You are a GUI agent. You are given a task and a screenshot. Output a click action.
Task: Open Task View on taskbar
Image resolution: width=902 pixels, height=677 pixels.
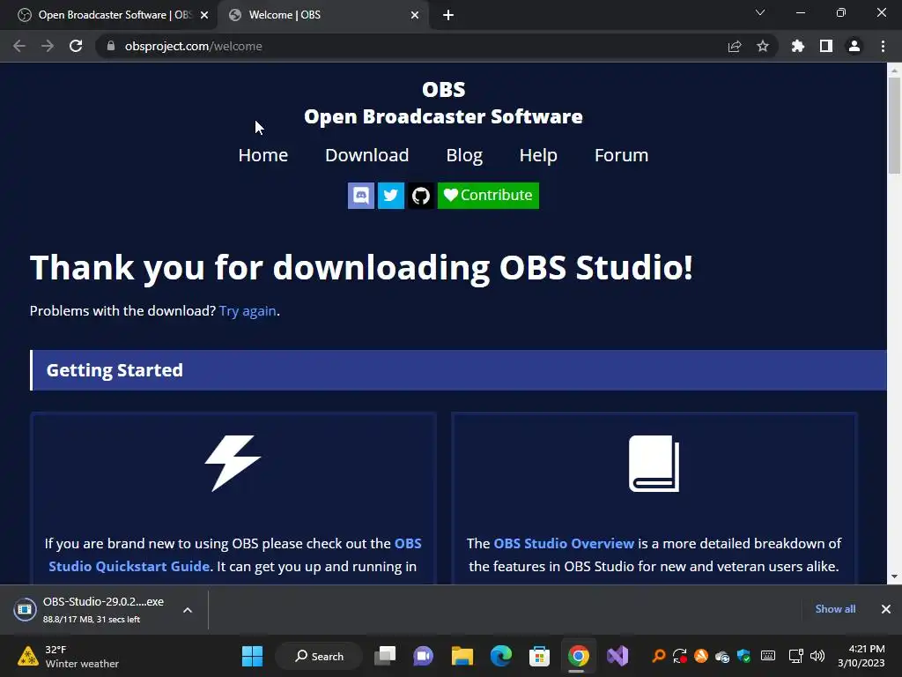pyautogui.click(x=385, y=656)
